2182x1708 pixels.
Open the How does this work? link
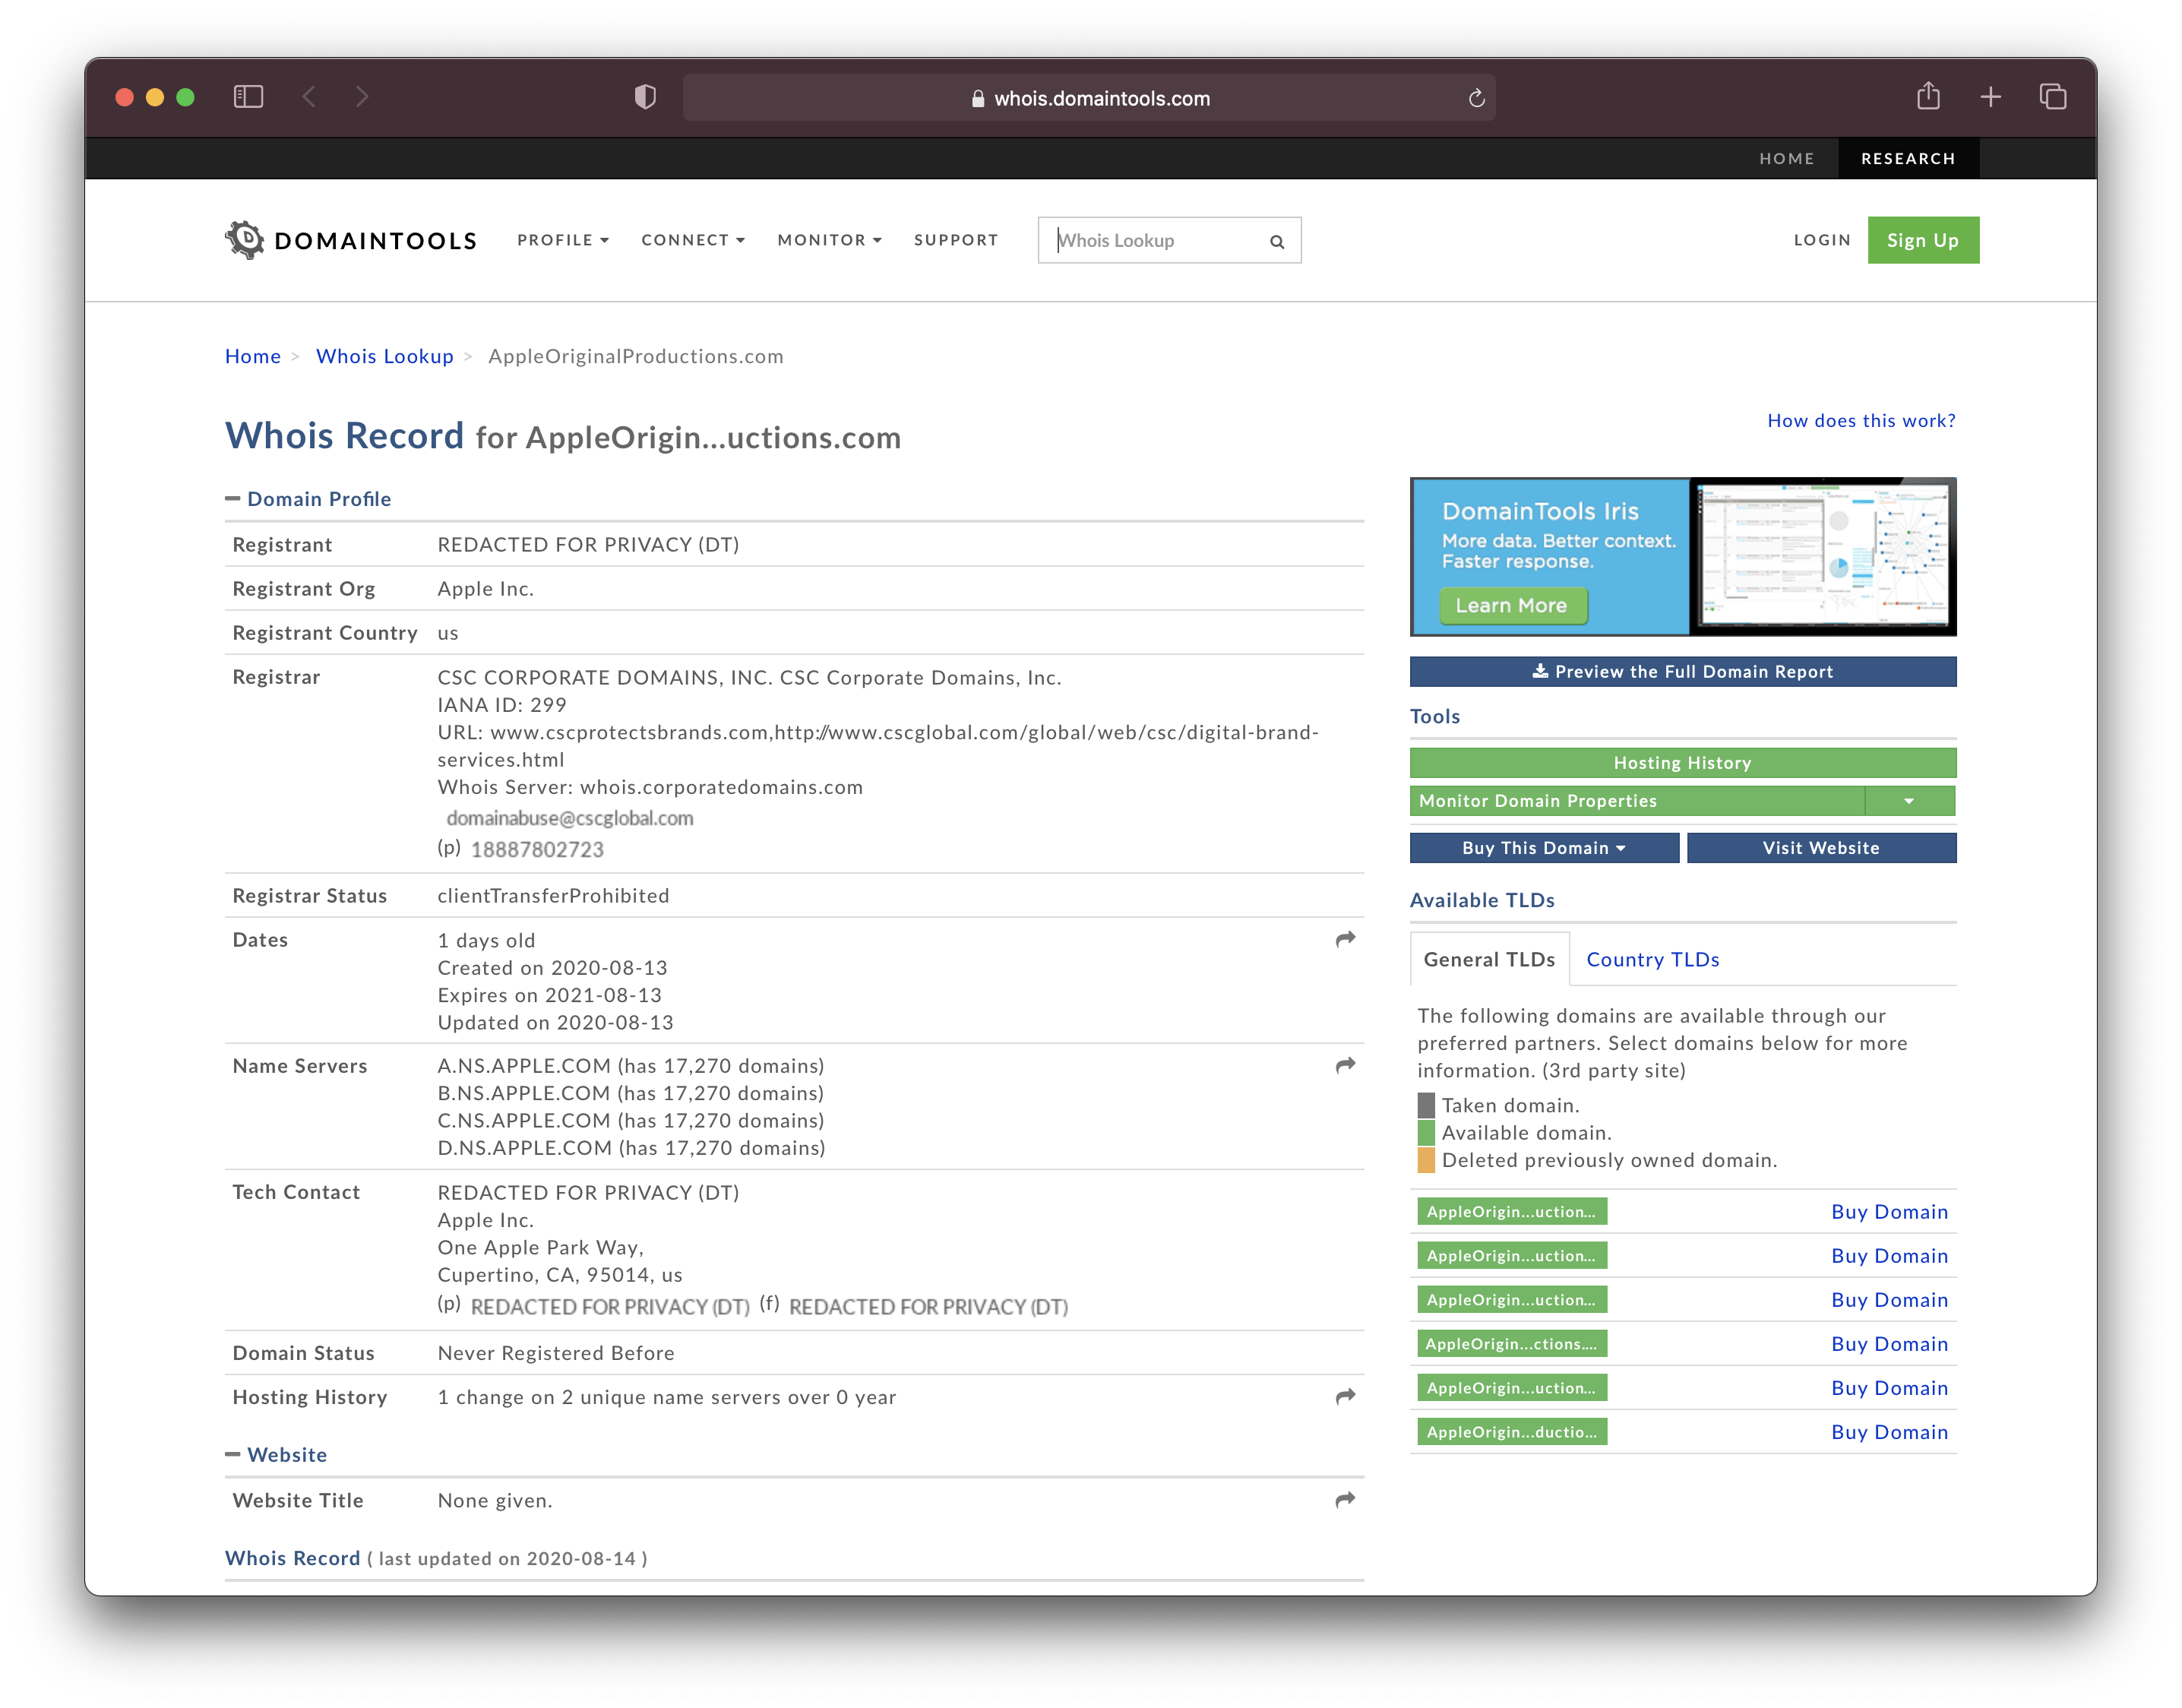tap(1861, 421)
